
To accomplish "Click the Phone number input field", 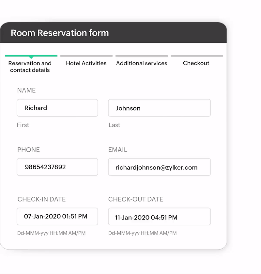I will click(x=57, y=167).
